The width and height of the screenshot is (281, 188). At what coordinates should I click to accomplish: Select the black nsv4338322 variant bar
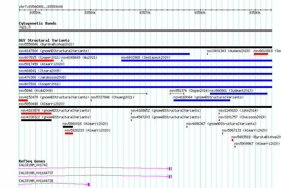(36, 120)
